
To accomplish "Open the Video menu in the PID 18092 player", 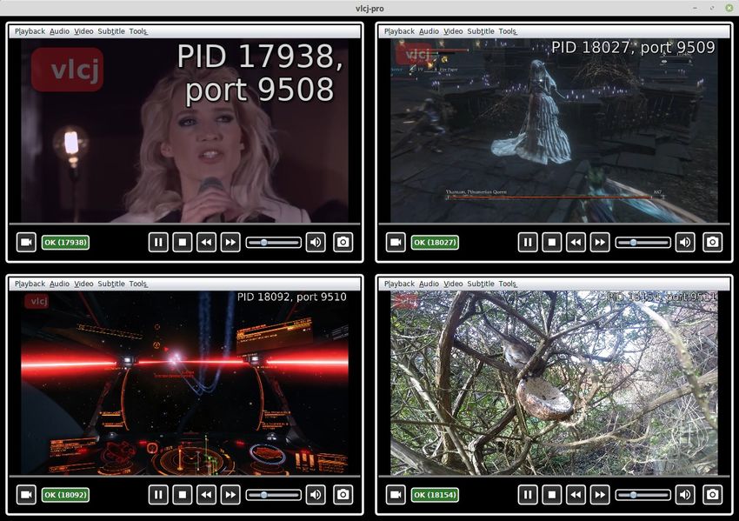I will click(x=83, y=284).
